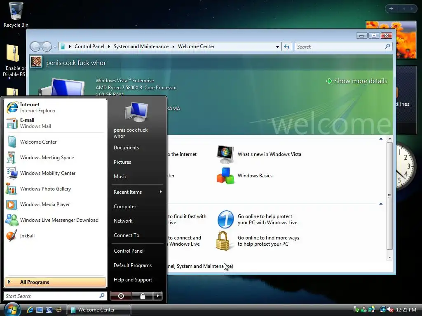
Task: Click Control Panel breadcrumb in address bar
Action: 89,46
